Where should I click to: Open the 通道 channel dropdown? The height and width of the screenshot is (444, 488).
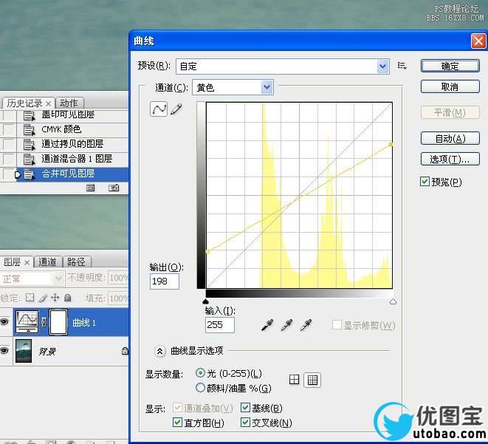[267, 88]
